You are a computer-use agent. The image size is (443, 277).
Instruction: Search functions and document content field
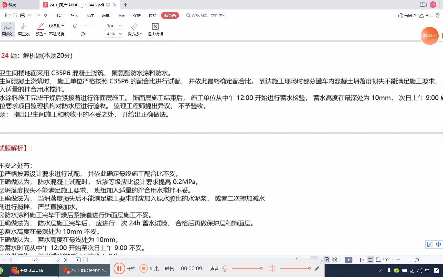click(x=206, y=15)
